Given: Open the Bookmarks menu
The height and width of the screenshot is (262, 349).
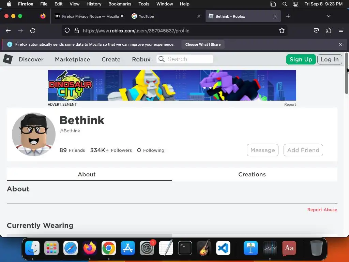Looking at the screenshot, I should pos(120,4).
